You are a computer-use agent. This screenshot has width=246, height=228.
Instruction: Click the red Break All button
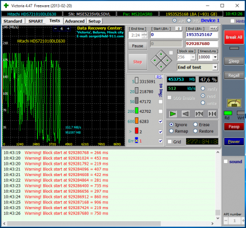(234, 37)
